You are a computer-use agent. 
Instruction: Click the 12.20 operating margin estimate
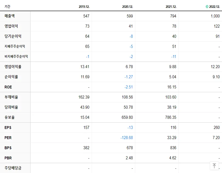click(x=215, y=67)
